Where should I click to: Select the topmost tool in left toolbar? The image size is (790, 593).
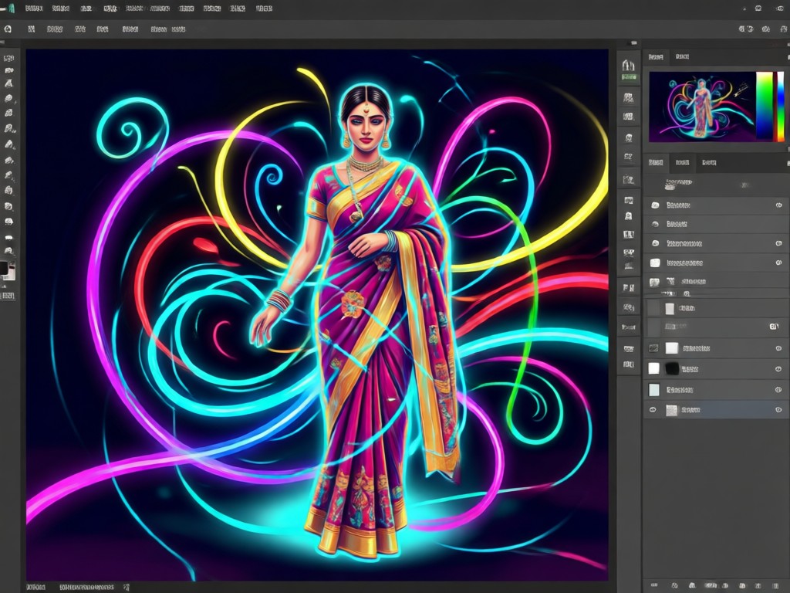tap(8, 58)
